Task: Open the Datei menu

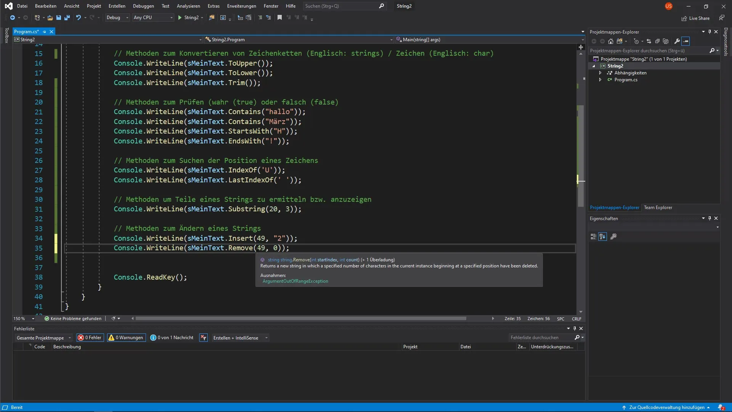Action: pyautogui.click(x=22, y=6)
